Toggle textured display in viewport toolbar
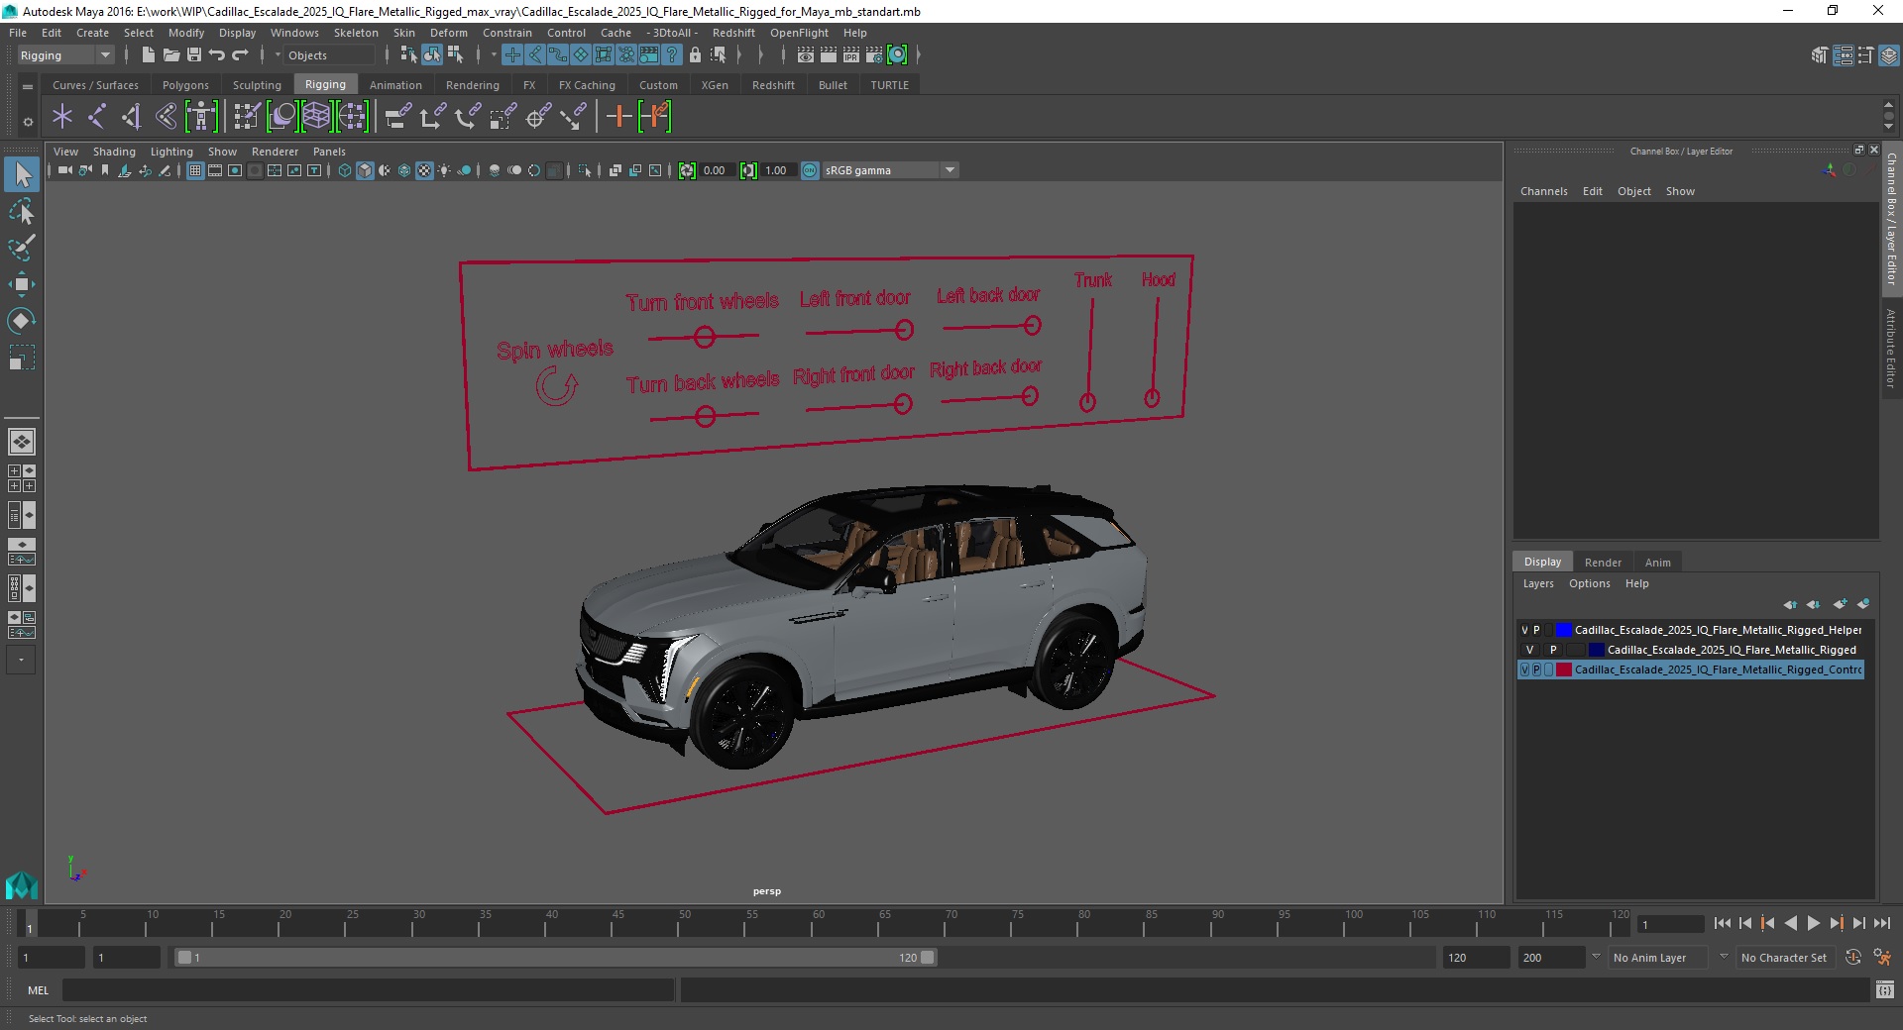The width and height of the screenshot is (1903, 1030). (424, 170)
